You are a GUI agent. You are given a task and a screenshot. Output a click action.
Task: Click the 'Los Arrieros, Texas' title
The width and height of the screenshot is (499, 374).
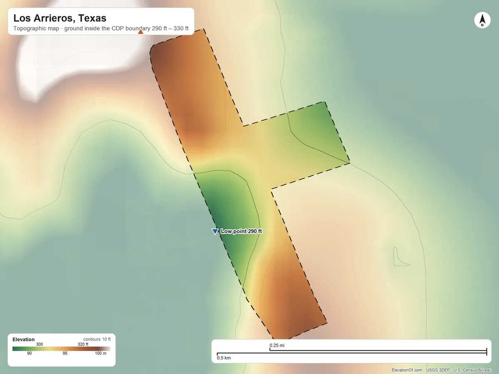tap(60, 18)
